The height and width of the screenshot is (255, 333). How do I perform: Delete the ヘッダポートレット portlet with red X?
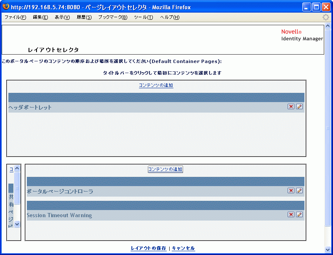click(x=291, y=107)
